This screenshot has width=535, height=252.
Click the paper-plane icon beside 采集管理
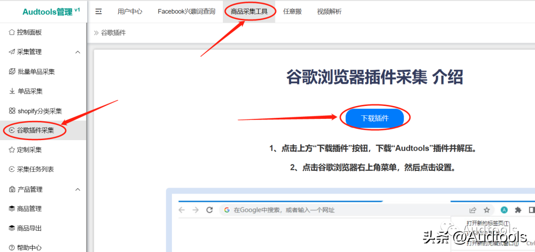11,52
